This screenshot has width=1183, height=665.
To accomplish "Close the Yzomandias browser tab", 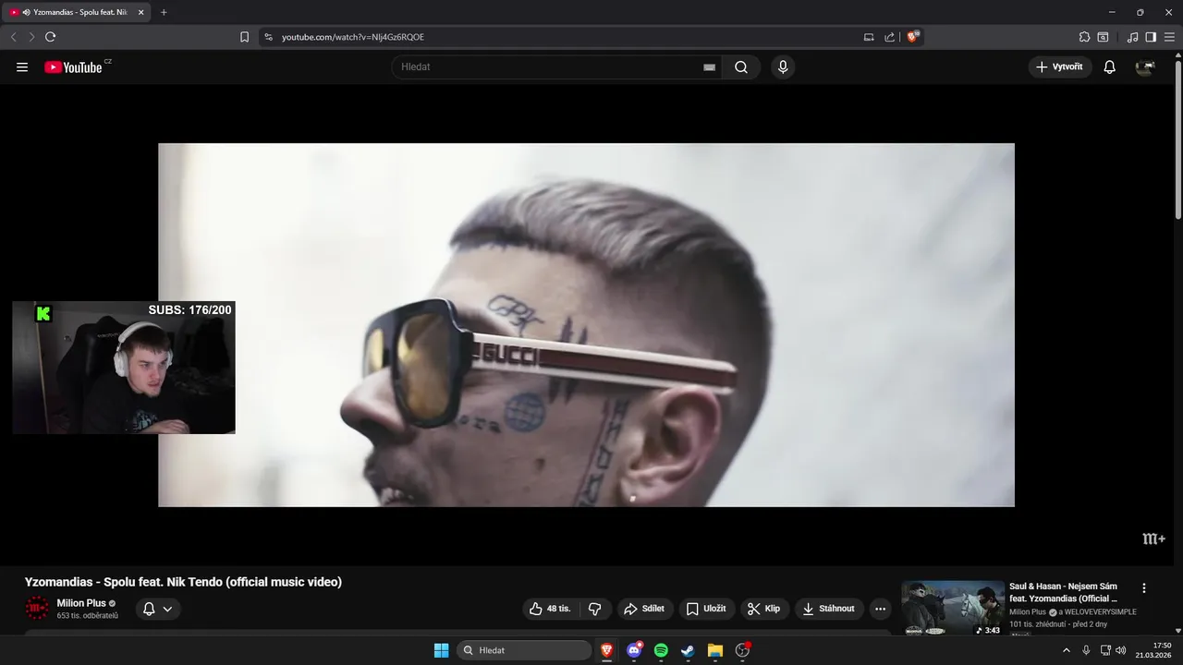I will click(x=140, y=12).
